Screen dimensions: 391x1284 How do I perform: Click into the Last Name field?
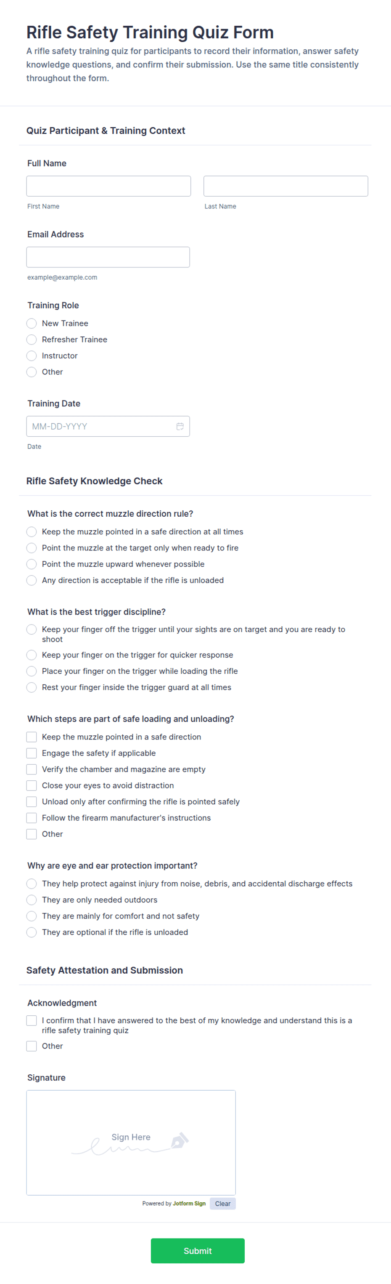click(x=285, y=186)
